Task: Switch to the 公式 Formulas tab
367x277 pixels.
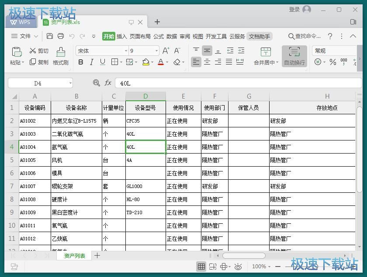Action: (x=159, y=37)
